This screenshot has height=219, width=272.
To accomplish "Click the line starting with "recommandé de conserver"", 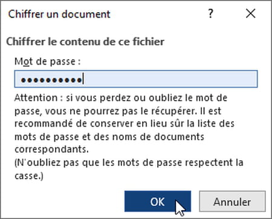I will click(x=125, y=124).
